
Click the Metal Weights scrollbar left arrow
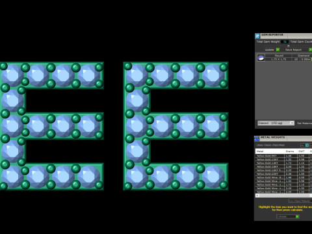tap(257, 196)
